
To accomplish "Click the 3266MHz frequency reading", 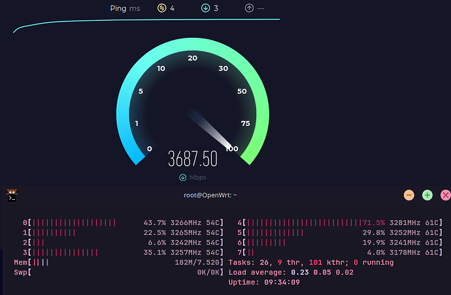I will tap(186, 223).
